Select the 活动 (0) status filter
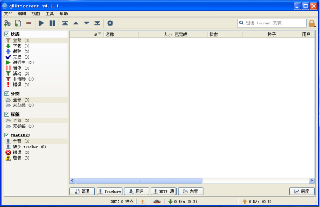320x207 pixels. point(36,73)
